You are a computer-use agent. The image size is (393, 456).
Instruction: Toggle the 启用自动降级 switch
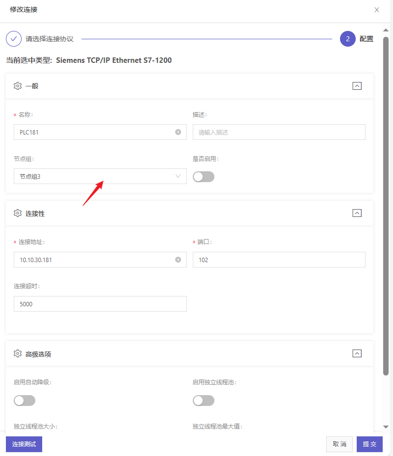(x=25, y=401)
